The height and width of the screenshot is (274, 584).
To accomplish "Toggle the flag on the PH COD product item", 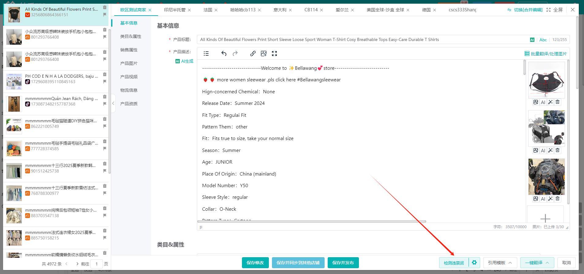I will click(x=105, y=82).
